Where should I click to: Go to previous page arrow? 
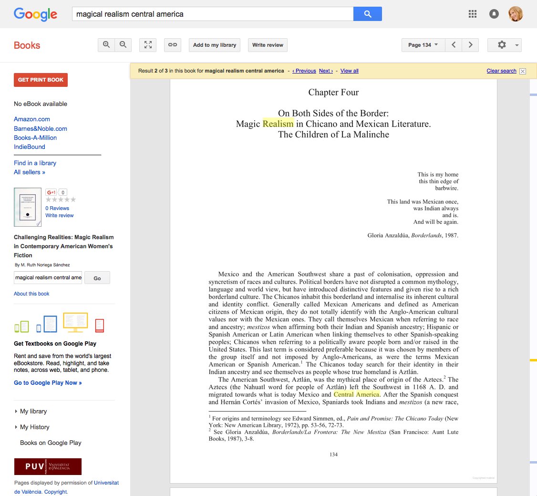point(454,45)
